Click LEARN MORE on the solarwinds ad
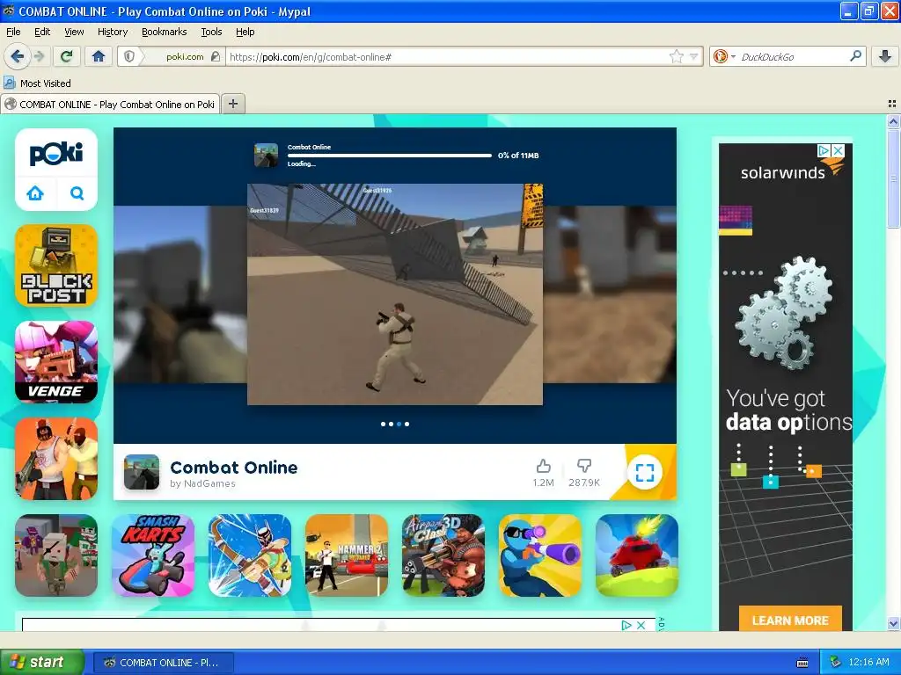This screenshot has width=901, height=675. point(790,620)
